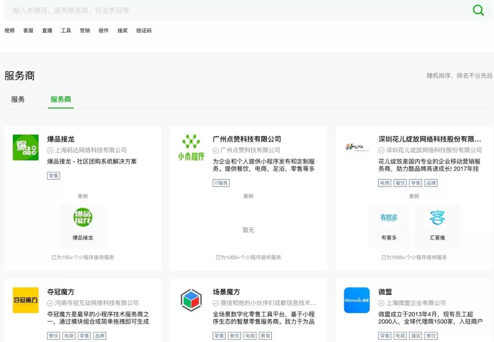Open 深圳花儿绽放 provider logo
This screenshot has height=342, width=494.
pyautogui.click(x=357, y=147)
